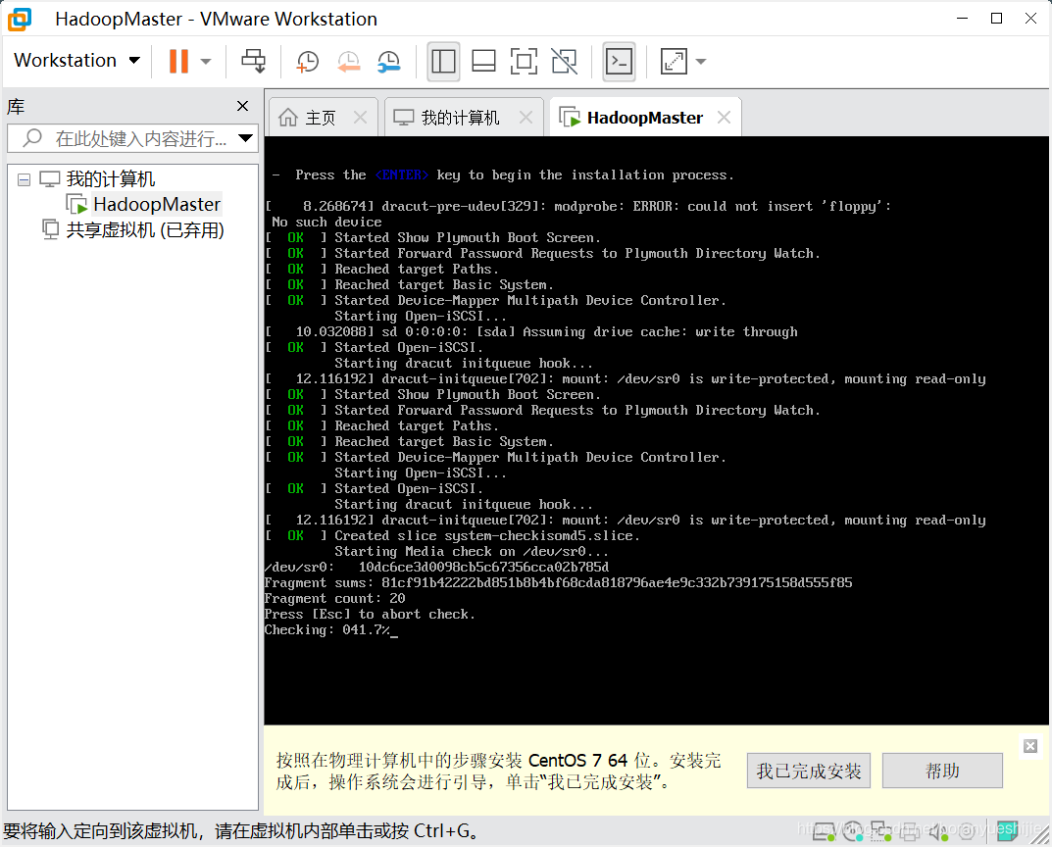This screenshot has height=847, width=1052.
Task: Select 我的计算机 in the library tree
Action: pos(110,179)
